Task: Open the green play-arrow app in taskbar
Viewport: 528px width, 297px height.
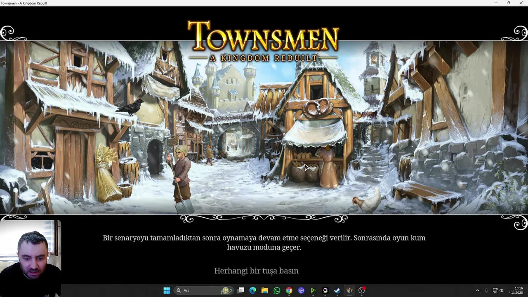Action: pos(313,290)
